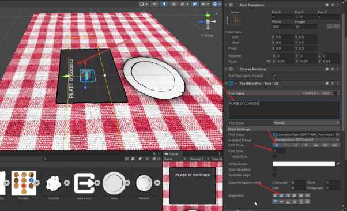Click the Width field

tap(282, 27)
